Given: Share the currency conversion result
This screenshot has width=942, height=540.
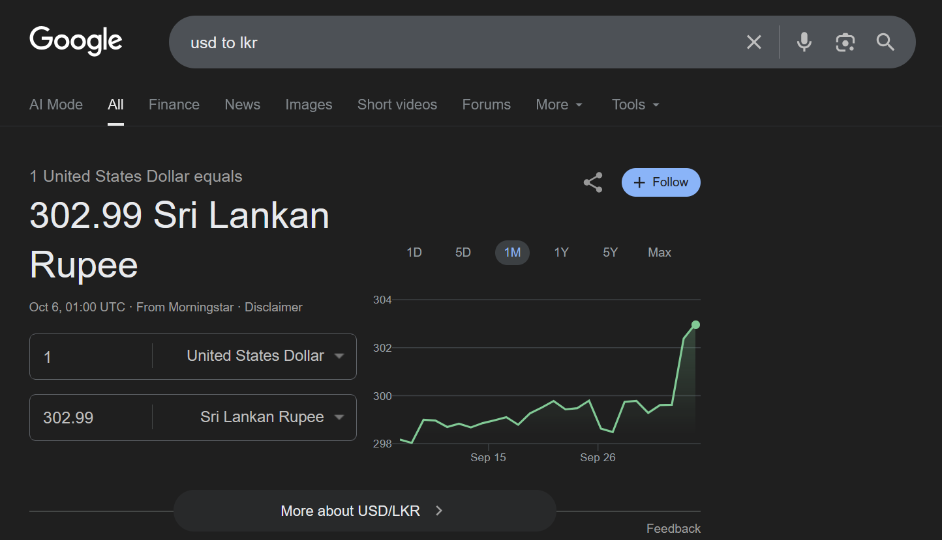Looking at the screenshot, I should pyautogui.click(x=593, y=182).
